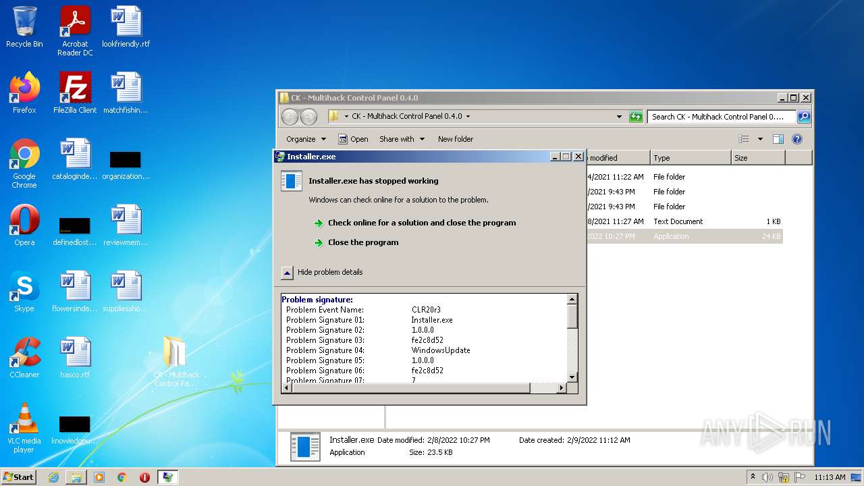
Task: Launch Firefox from the desktop
Action: click(x=24, y=93)
